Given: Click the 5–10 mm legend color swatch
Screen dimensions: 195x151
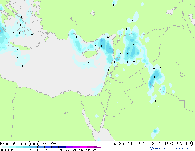Looking at the screenshot, I should pyautogui.click(x=34, y=147).
